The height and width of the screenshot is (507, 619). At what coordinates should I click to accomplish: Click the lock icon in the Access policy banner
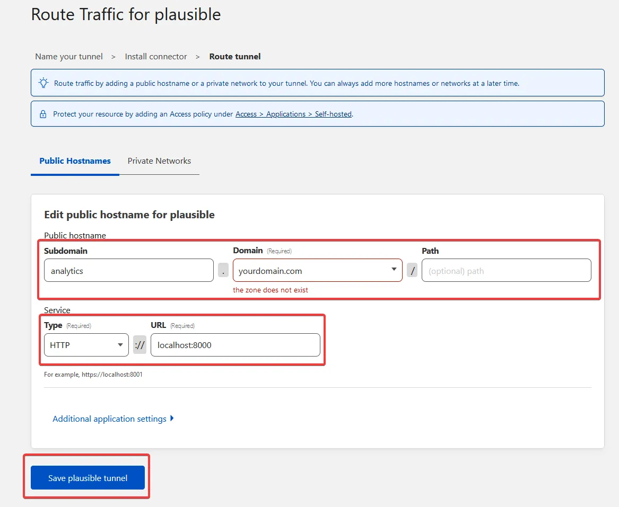point(43,113)
